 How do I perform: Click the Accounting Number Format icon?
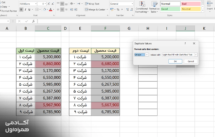pyautogui.click(x=112, y=9)
